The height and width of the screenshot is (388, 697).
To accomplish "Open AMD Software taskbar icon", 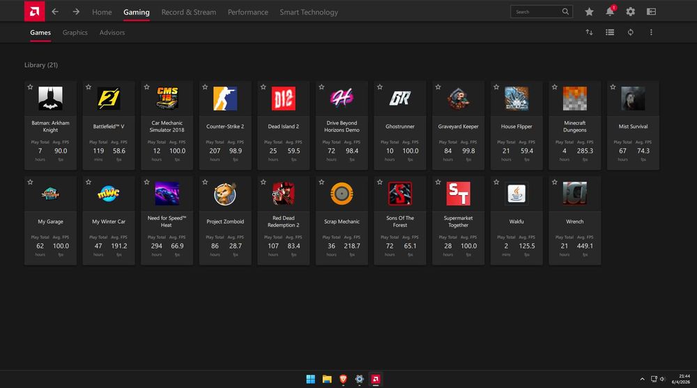I will click(x=376, y=379).
